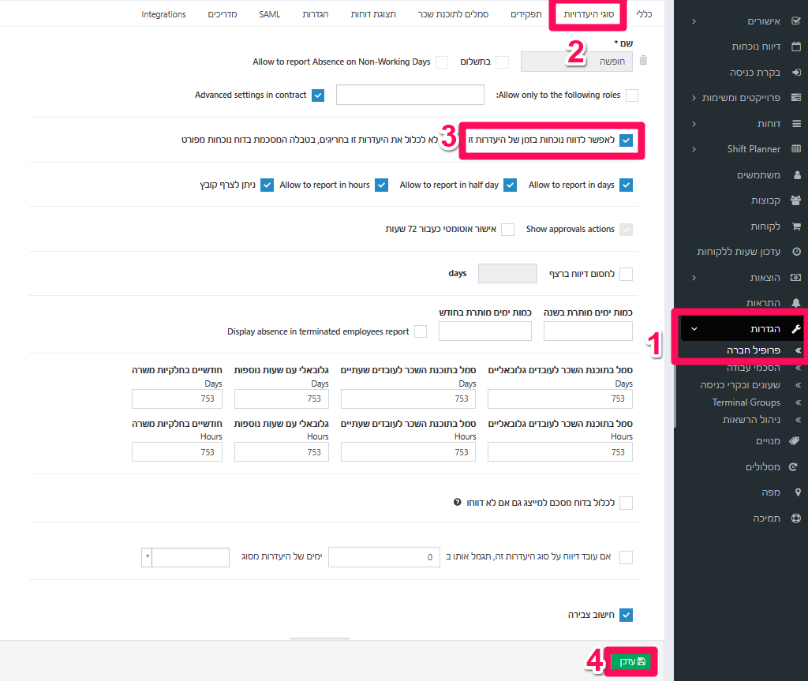
Task: Uncheck Advanced settings in contract
Action: [x=318, y=95]
